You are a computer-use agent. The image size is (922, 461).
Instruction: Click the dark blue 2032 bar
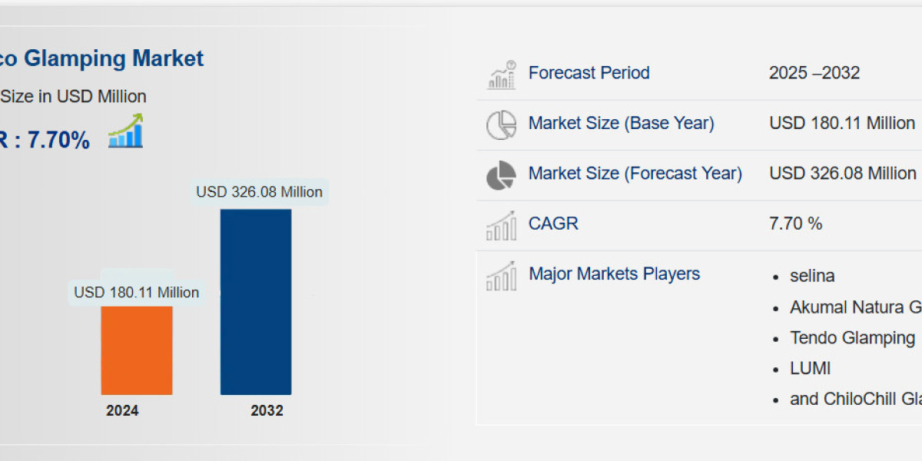pos(256,301)
